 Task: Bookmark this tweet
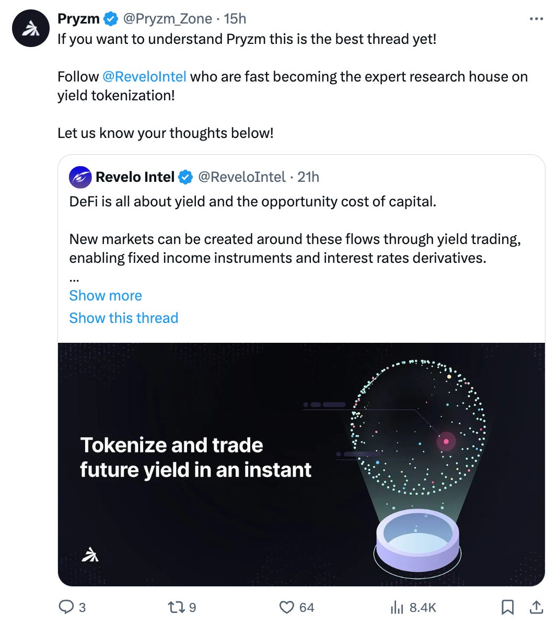[507, 607]
